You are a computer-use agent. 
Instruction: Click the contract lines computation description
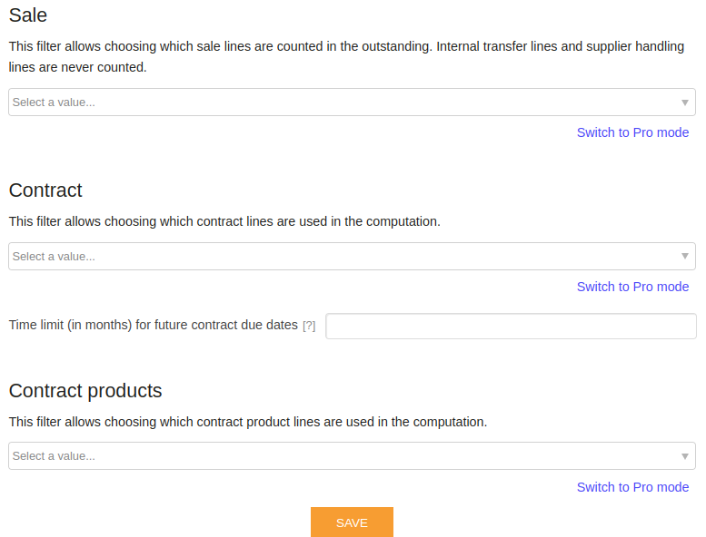(x=224, y=221)
